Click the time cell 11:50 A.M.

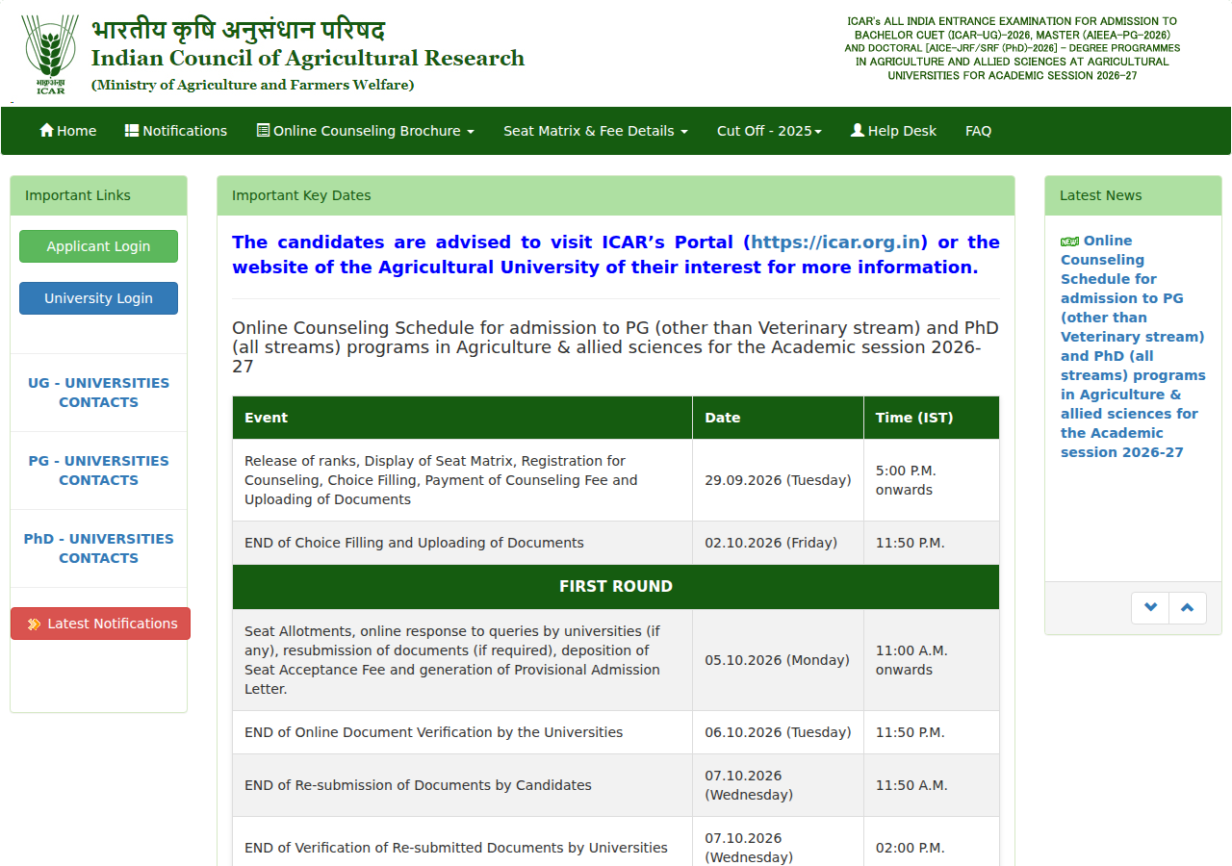click(931, 785)
